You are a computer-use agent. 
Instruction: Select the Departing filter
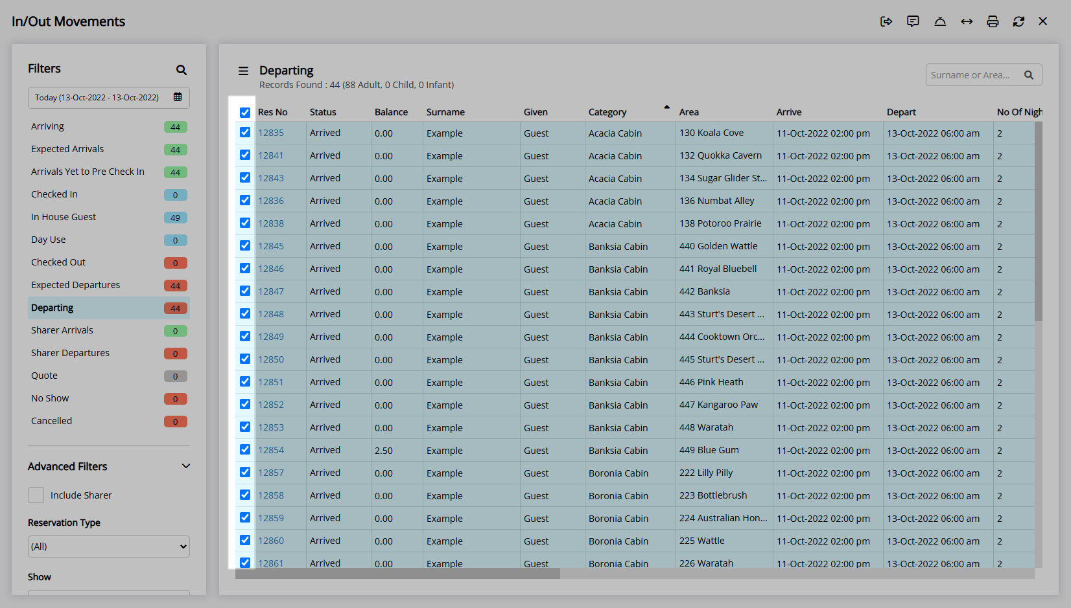point(109,308)
